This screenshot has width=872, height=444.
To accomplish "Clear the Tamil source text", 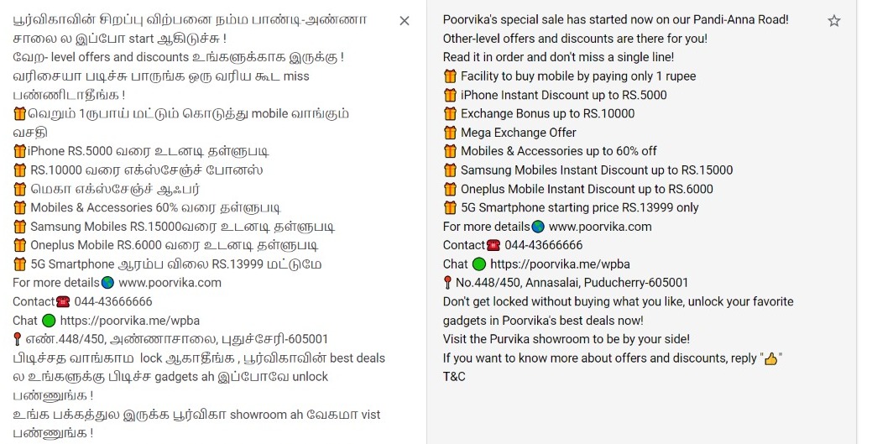I will click(405, 21).
